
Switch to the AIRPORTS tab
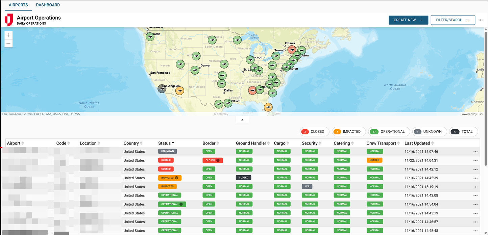(18, 5)
